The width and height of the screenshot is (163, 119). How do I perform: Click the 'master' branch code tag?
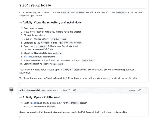point(66,12)
